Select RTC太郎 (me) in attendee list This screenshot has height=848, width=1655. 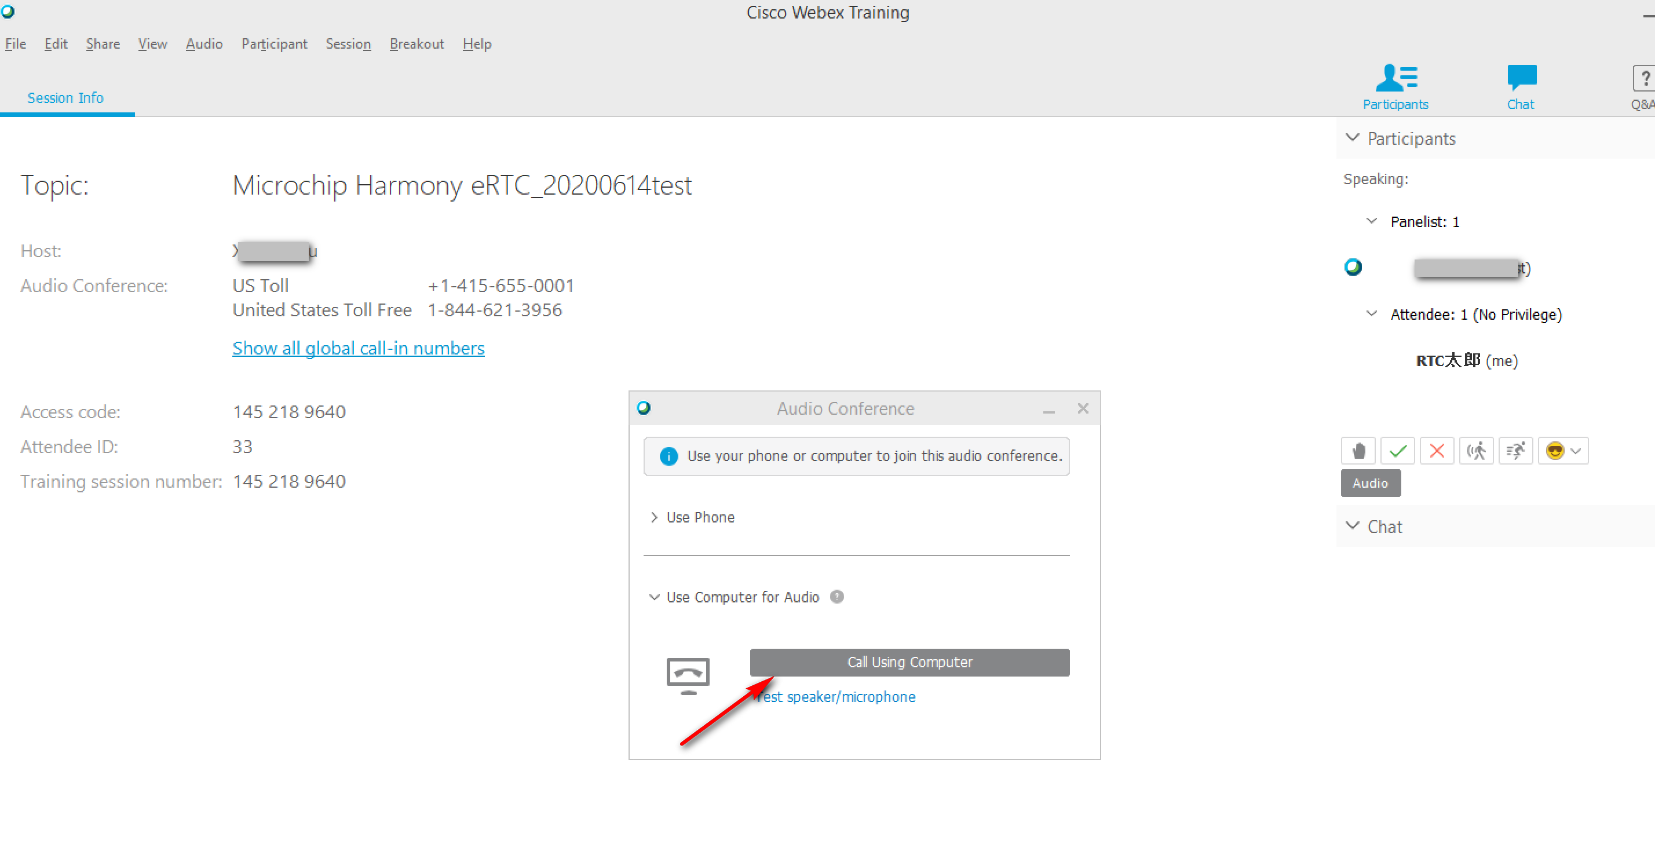[1467, 360]
